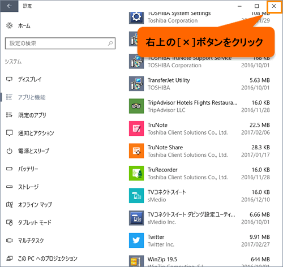Click the Multitasking icon
This screenshot has height=267, width=283.
coord(9,240)
